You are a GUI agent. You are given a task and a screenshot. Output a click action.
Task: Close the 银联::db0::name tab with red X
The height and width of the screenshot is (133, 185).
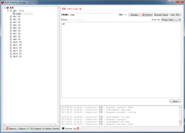80,9
